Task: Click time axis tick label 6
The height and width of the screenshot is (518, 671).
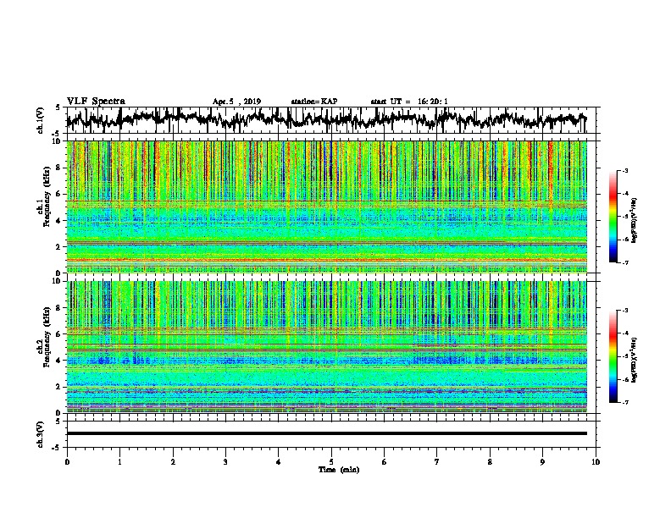Action: tap(385, 462)
